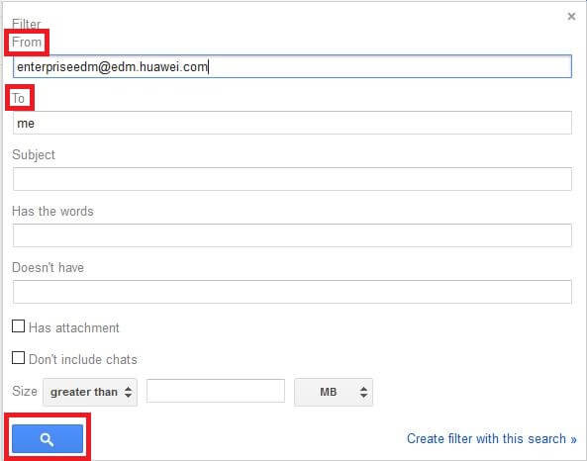Click the To field containing 'me'
The width and height of the screenshot is (587, 461).
click(x=292, y=123)
